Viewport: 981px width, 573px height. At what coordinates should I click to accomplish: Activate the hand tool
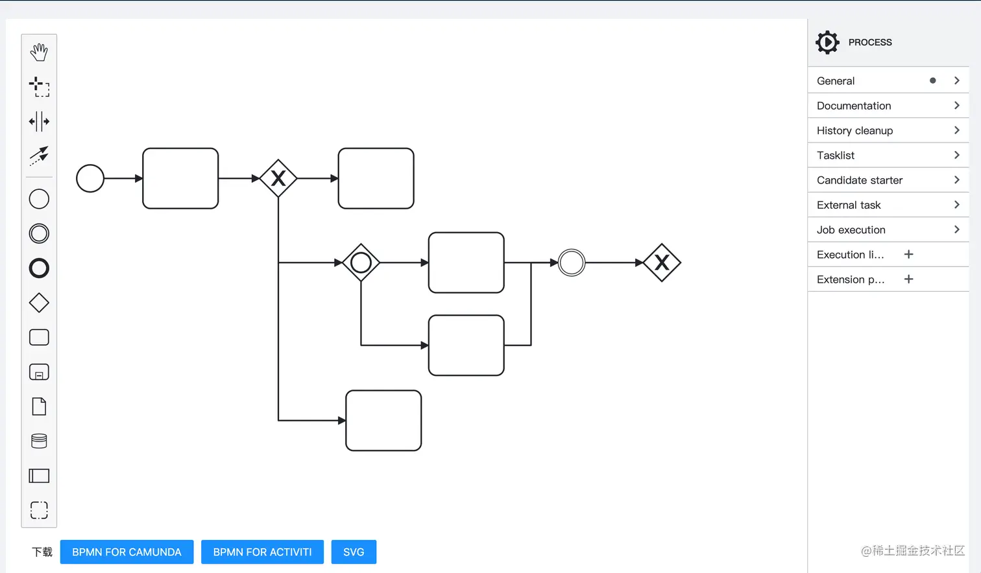pos(39,52)
